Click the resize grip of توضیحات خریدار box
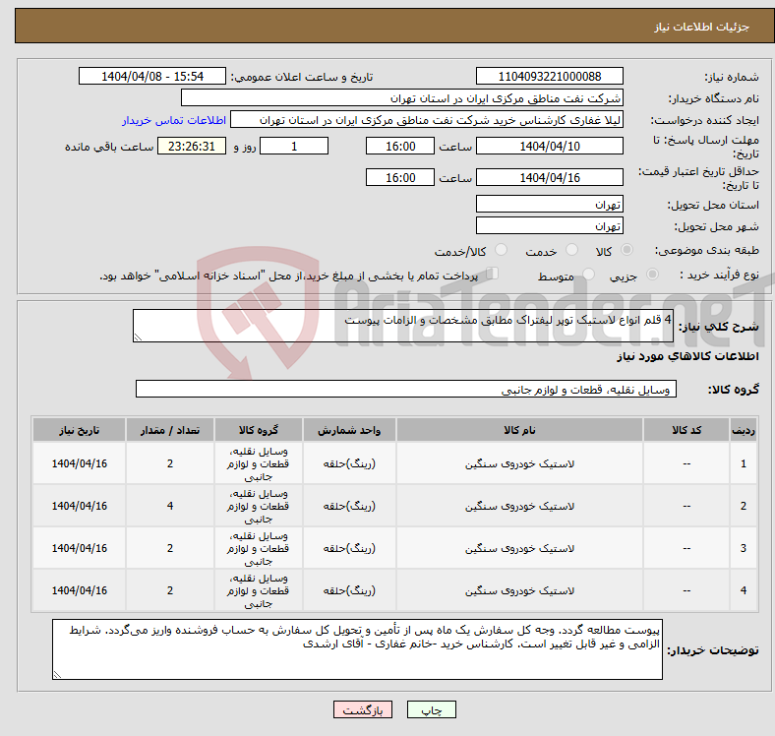This screenshot has width=775, height=736. [x=57, y=675]
